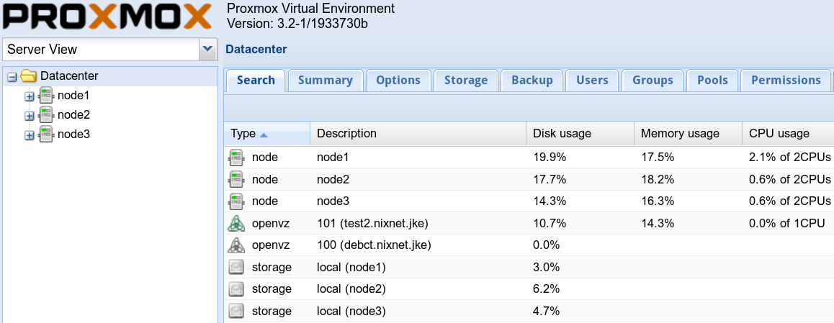The height and width of the screenshot is (323, 834).
Task: Expand node2 in the server tree
Action: (x=30, y=116)
